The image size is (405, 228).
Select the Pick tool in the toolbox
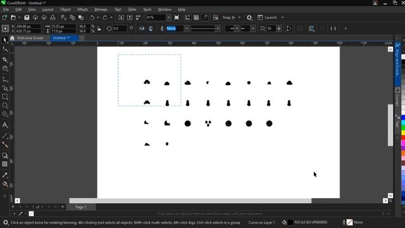pos(4,39)
